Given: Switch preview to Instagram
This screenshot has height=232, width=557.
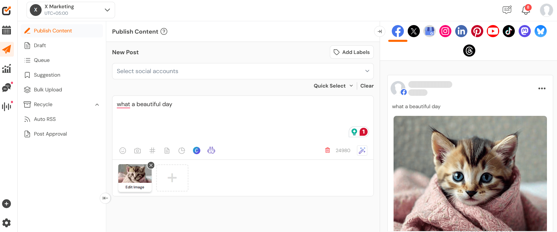Looking at the screenshot, I should tap(445, 31).
